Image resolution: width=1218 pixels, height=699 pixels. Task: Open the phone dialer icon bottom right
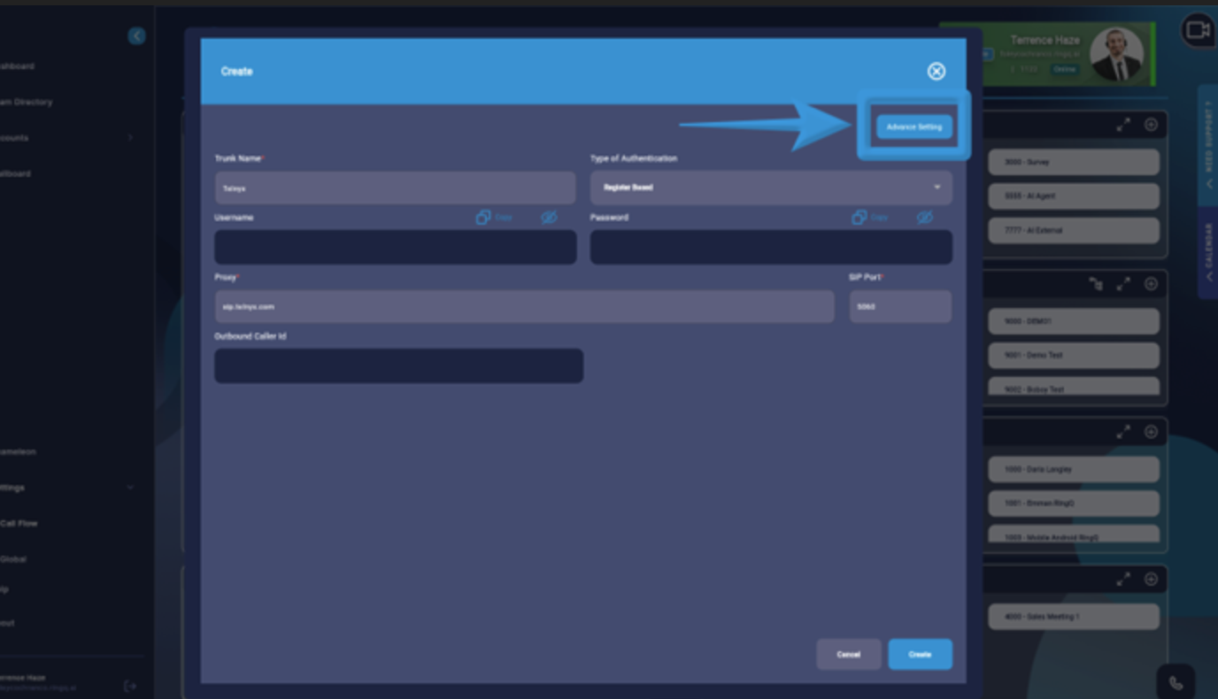point(1175,682)
